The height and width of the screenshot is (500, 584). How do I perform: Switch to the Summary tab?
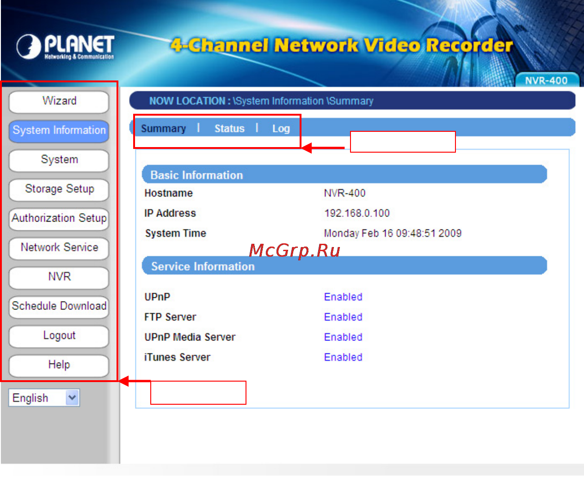point(163,129)
